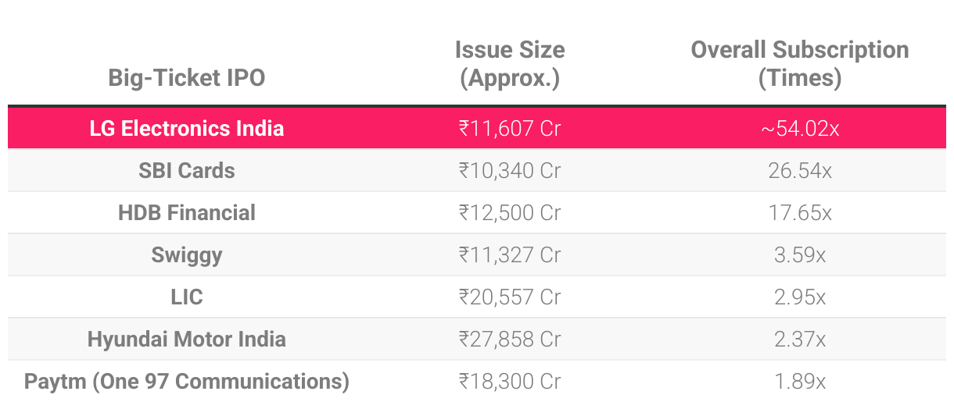Select the 2.37x subscription value
Viewport: 954px width, 409px height.
(799, 340)
